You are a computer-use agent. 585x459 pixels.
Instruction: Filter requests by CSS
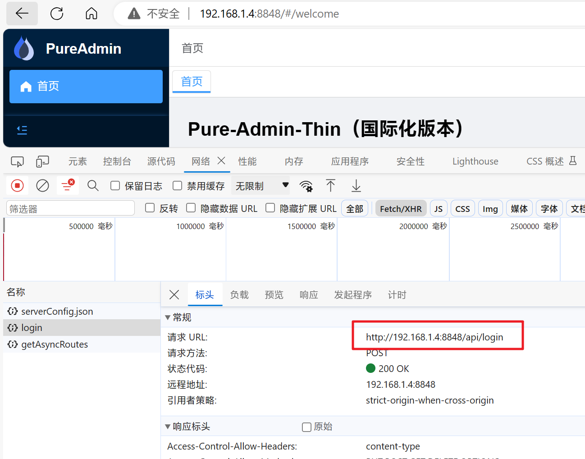(463, 209)
